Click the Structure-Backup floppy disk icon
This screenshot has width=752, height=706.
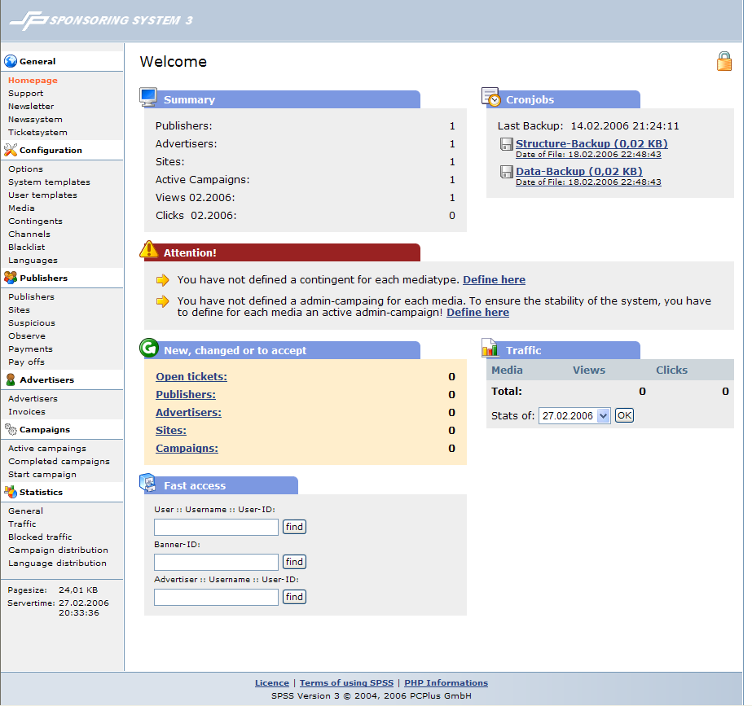[506, 146]
